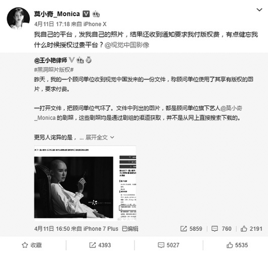This screenshot has width=268, height=253.
Task: Open the post options chevron menu
Action: (x=259, y=10)
